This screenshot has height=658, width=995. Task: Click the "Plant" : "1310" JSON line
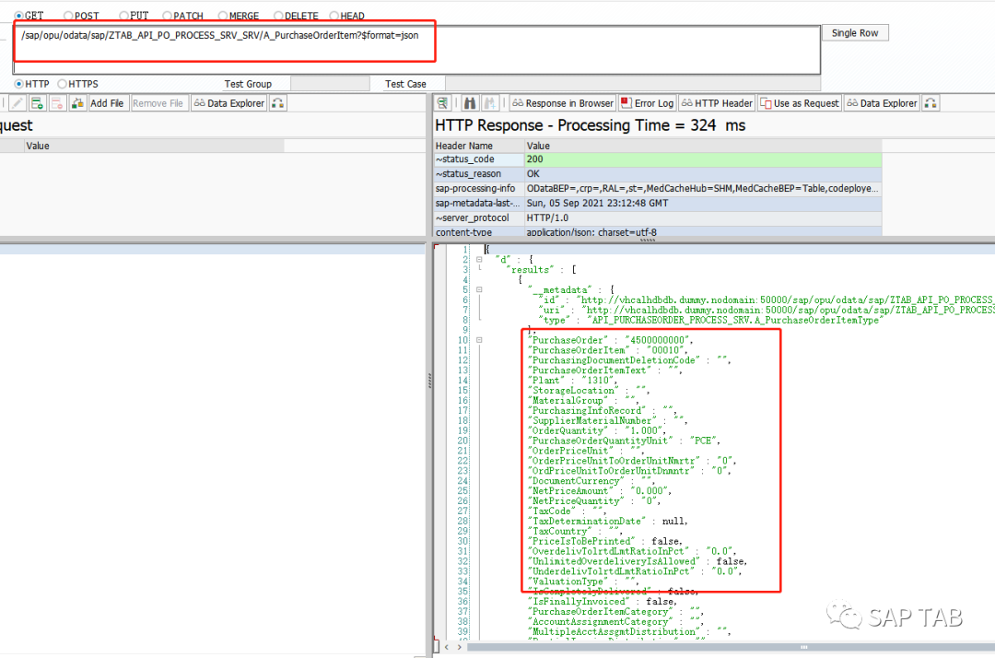[572, 380]
